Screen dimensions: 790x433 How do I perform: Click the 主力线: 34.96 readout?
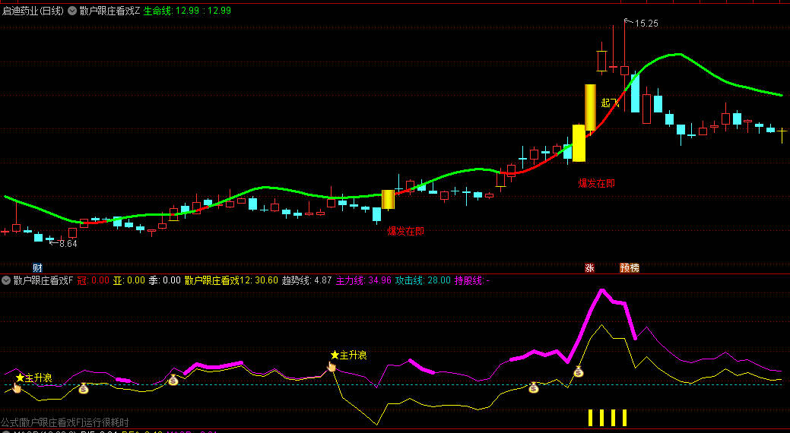(x=363, y=280)
